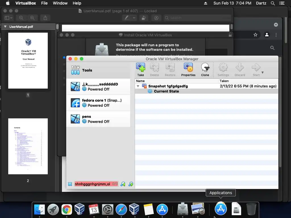
Task: Click the Taken column header
Action: [248, 81]
